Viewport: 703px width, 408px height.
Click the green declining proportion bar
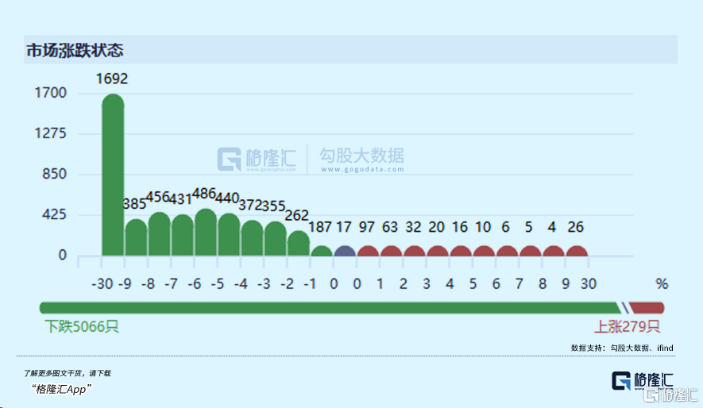point(330,308)
